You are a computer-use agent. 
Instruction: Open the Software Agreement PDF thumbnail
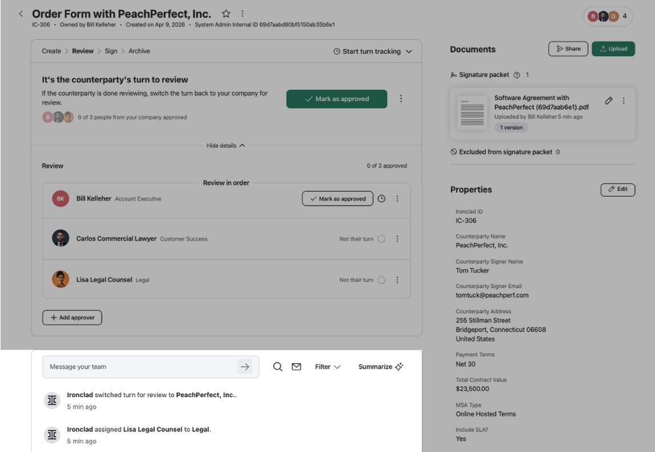472,113
